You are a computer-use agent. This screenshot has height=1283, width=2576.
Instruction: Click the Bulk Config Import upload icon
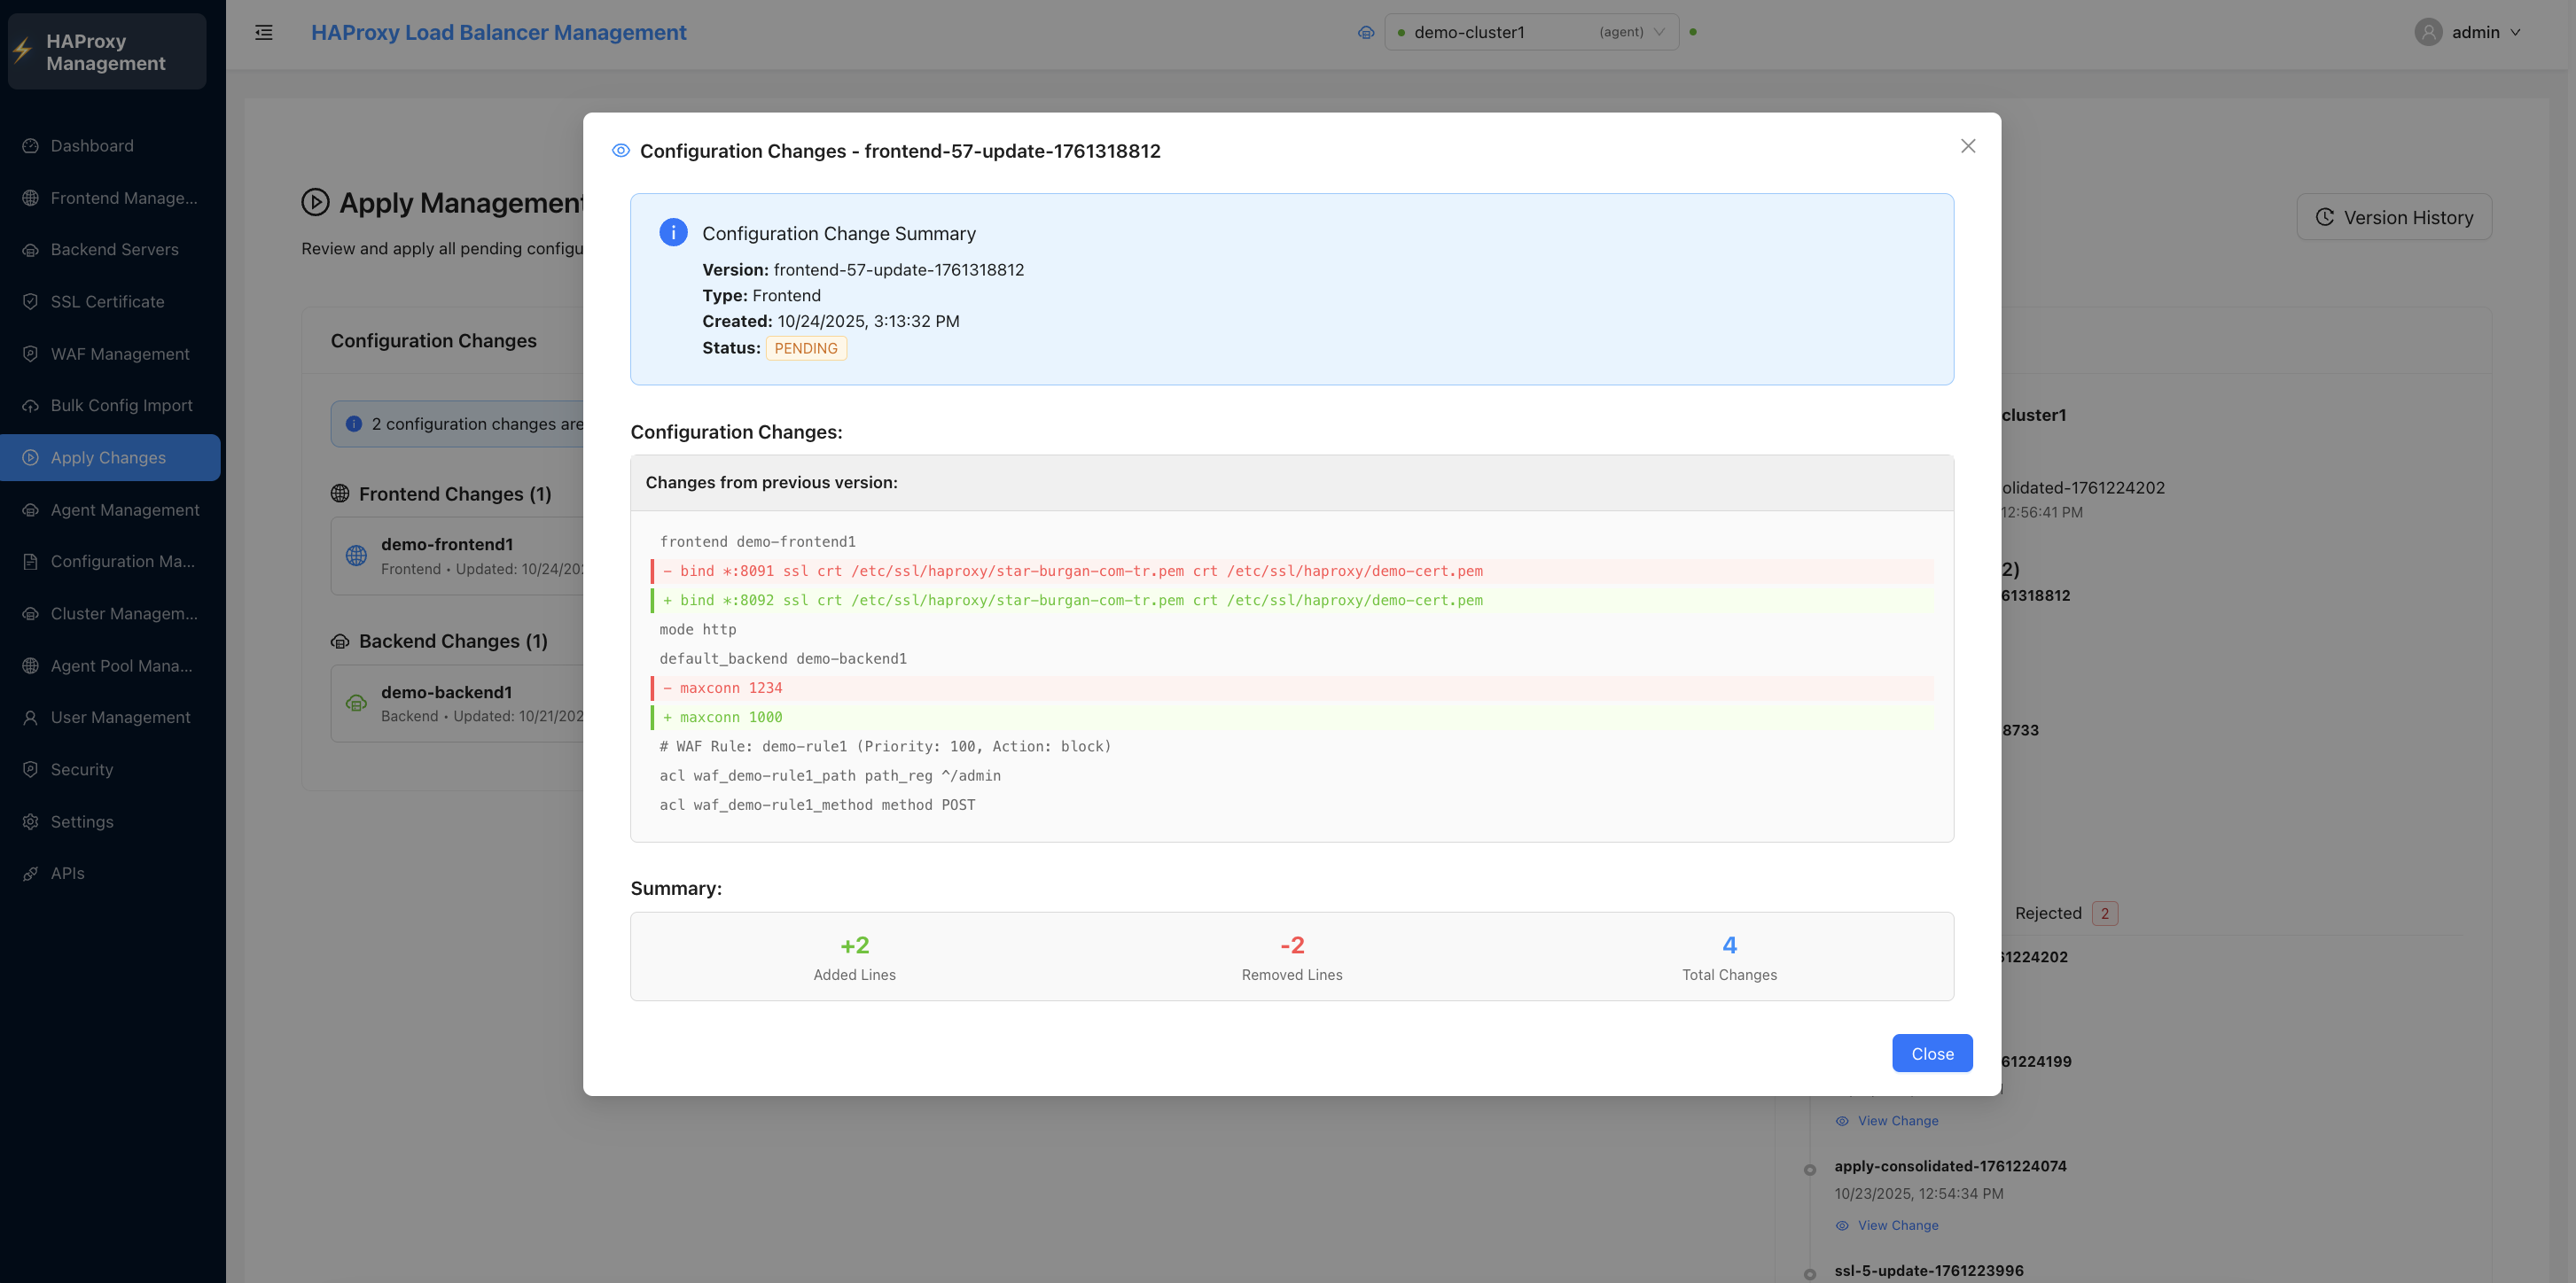click(31, 406)
